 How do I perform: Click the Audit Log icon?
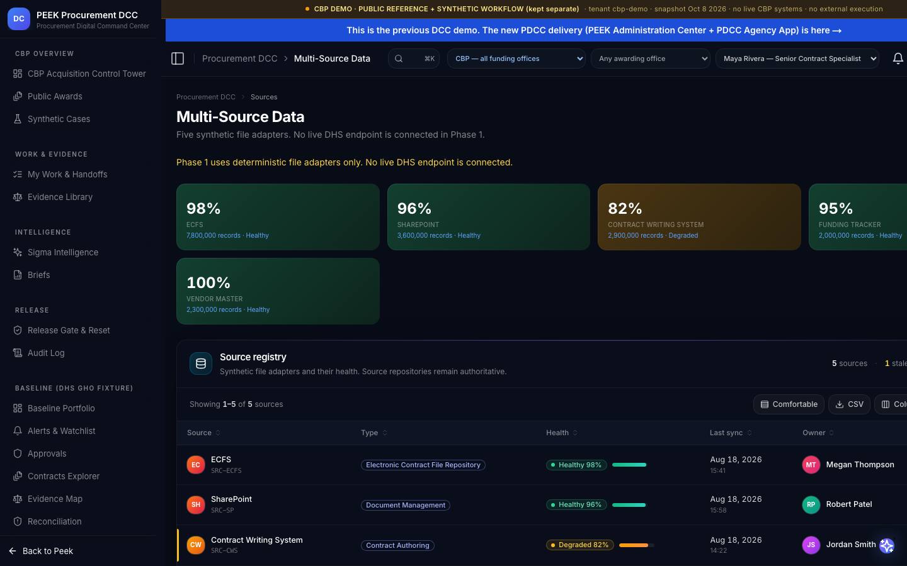[x=18, y=353]
